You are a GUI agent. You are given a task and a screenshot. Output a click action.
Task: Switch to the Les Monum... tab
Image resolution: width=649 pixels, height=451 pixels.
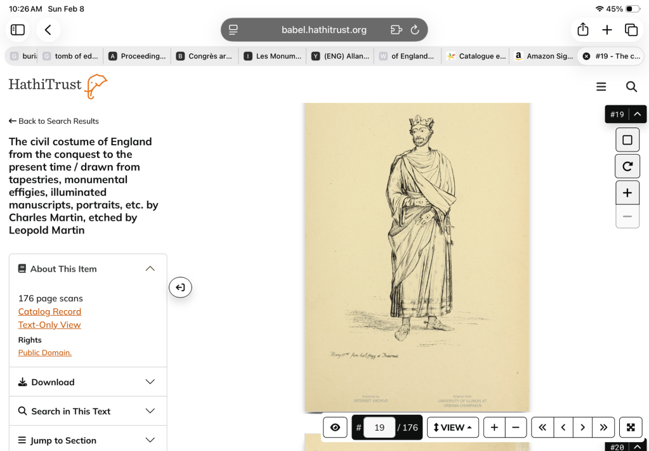point(273,56)
